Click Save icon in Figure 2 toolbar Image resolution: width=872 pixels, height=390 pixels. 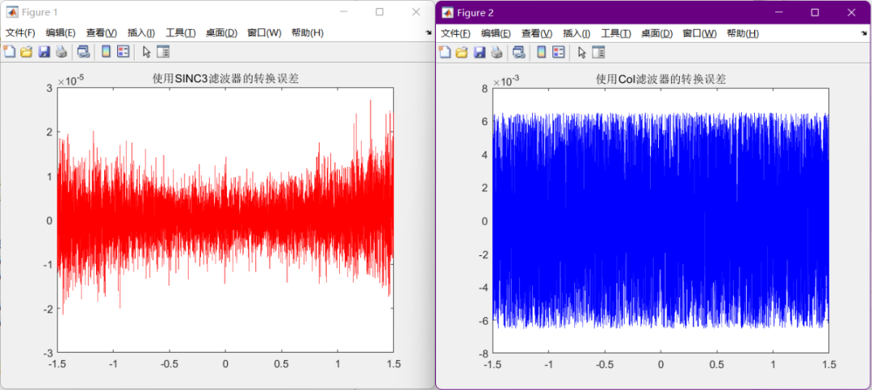pos(480,52)
